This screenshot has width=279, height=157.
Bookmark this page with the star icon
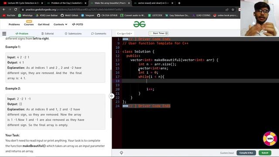(233, 10)
